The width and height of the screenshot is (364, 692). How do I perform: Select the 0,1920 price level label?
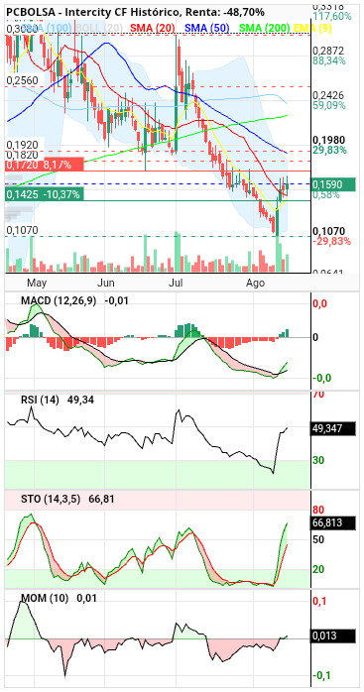[x=22, y=145]
